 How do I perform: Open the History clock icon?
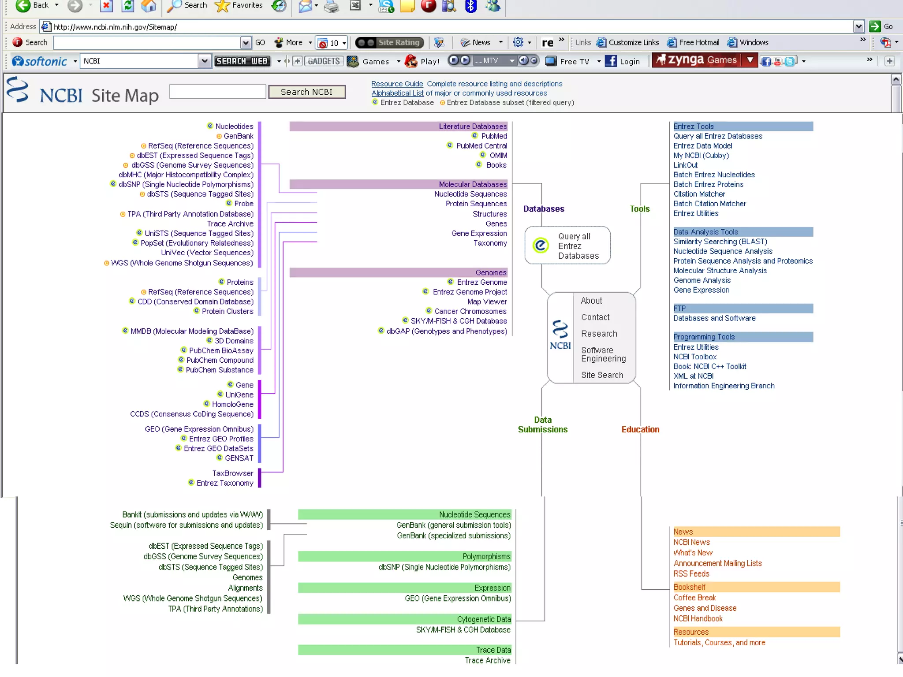[279, 6]
